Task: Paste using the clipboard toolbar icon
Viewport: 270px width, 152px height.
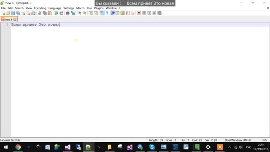Action: tap(50, 13)
